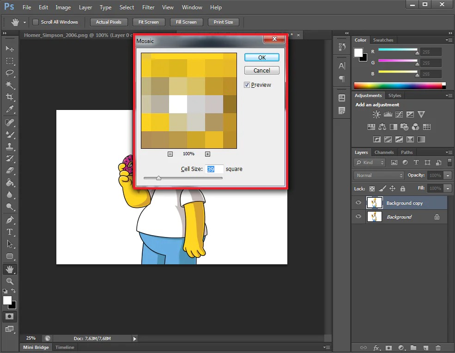Enable Scroll All Windows checkbox

[x=36, y=22]
